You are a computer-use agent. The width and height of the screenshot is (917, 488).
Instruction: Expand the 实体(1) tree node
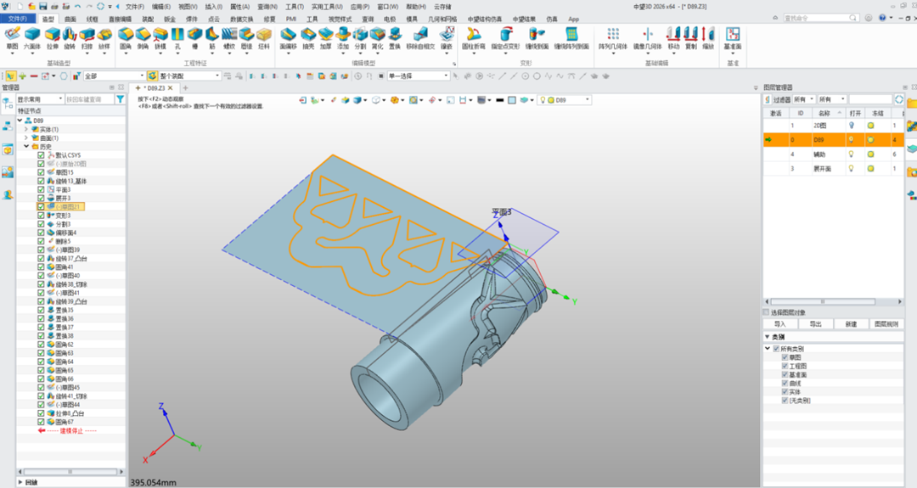coord(26,129)
